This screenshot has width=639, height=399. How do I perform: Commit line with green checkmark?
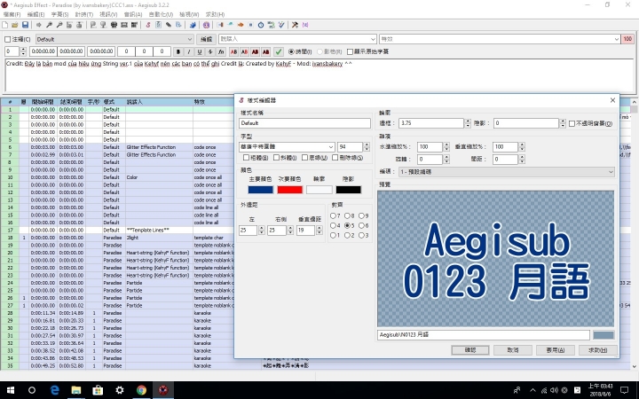[279, 51]
